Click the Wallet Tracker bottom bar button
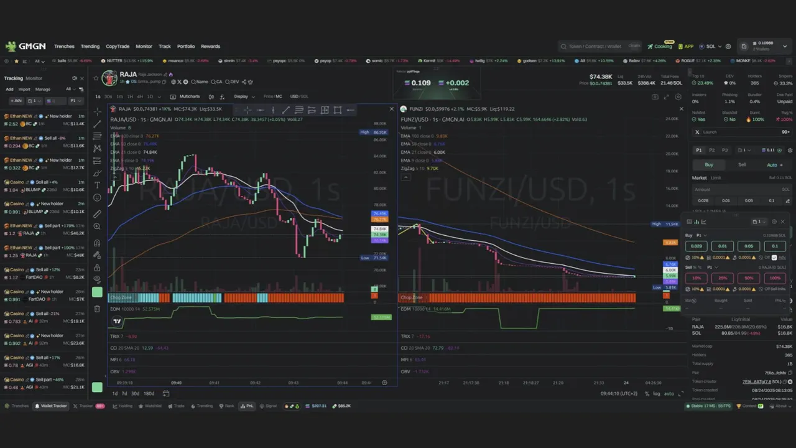 point(51,406)
